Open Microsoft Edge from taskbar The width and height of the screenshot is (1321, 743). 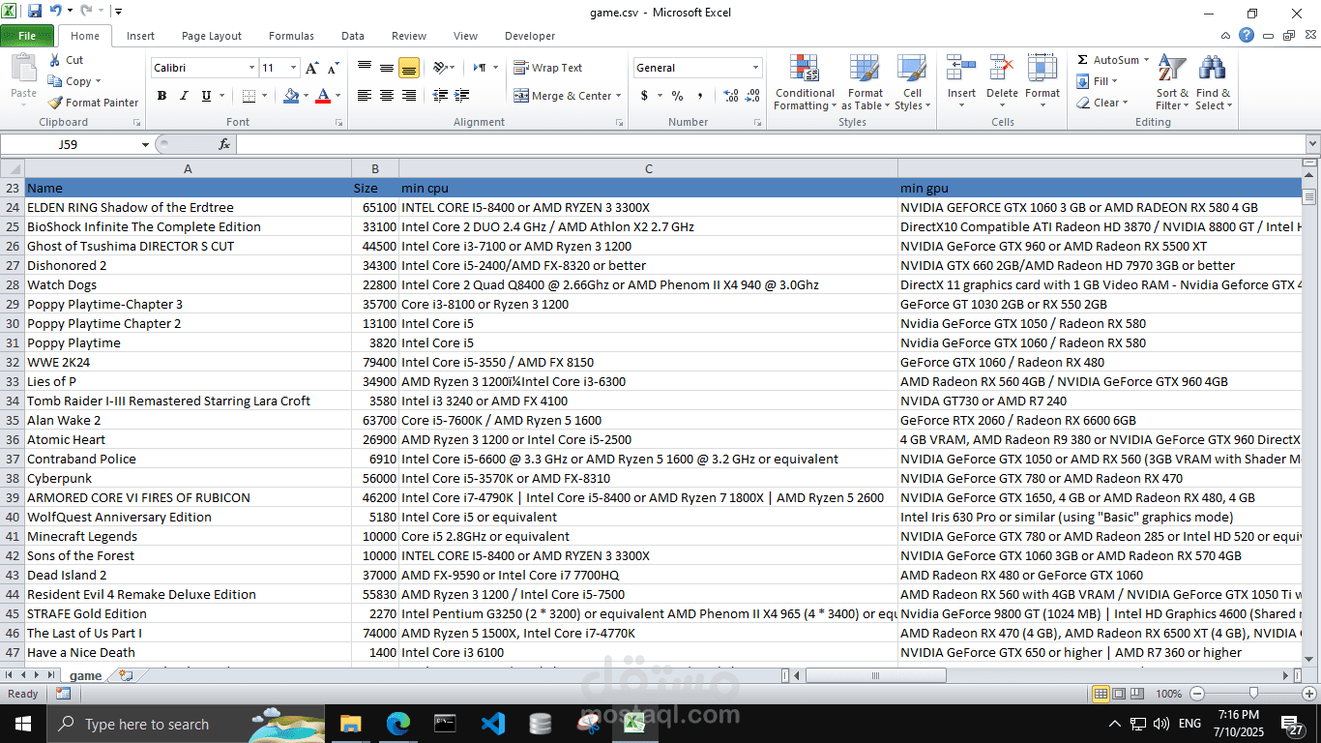point(398,723)
